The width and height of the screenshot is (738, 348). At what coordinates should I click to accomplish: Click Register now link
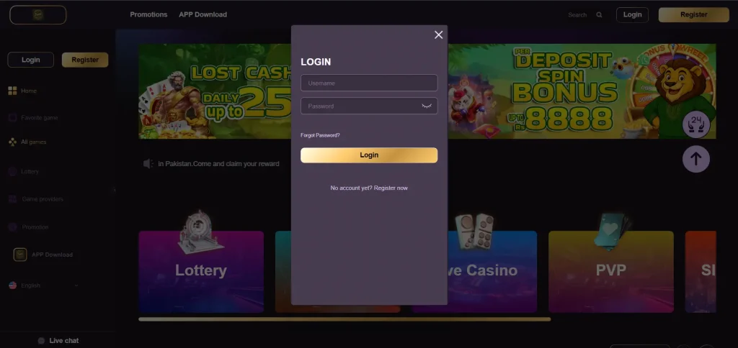391,188
